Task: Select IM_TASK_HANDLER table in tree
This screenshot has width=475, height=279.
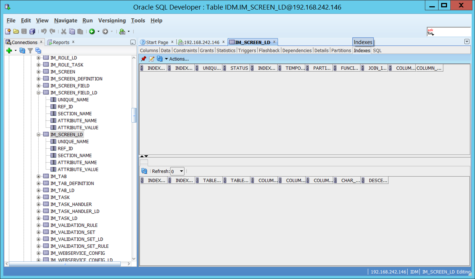Action: (71, 204)
